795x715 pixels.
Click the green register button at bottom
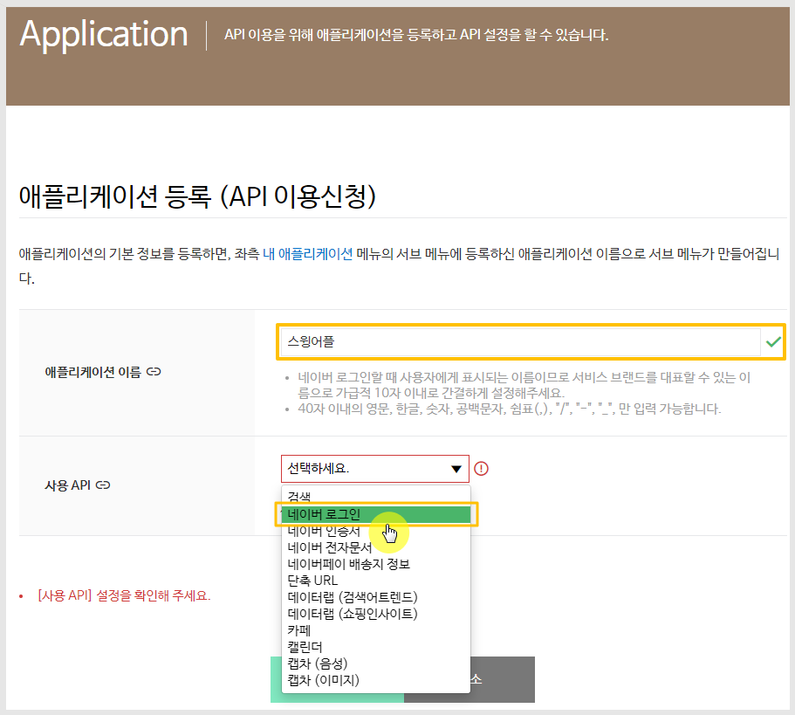click(x=337, y=679)
